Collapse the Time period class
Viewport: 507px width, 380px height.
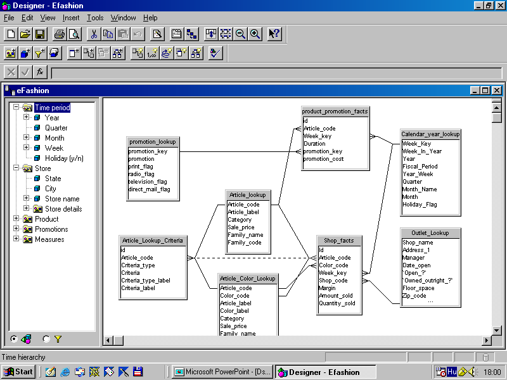click(16, 107)
